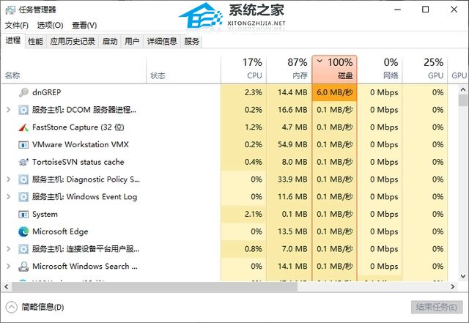Maximize the Task Manager window
The image size is (469, 323).
(425, 10)
